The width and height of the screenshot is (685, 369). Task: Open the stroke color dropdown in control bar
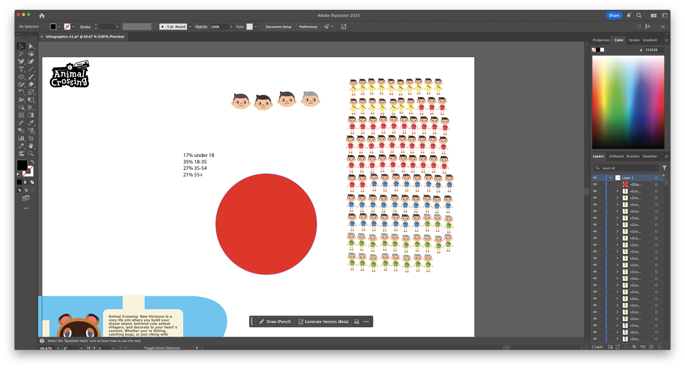[73, 27]
